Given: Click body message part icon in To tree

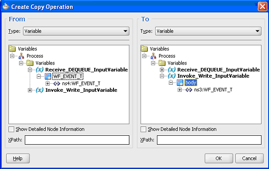Looking at the screenshot, I should 180,83.
